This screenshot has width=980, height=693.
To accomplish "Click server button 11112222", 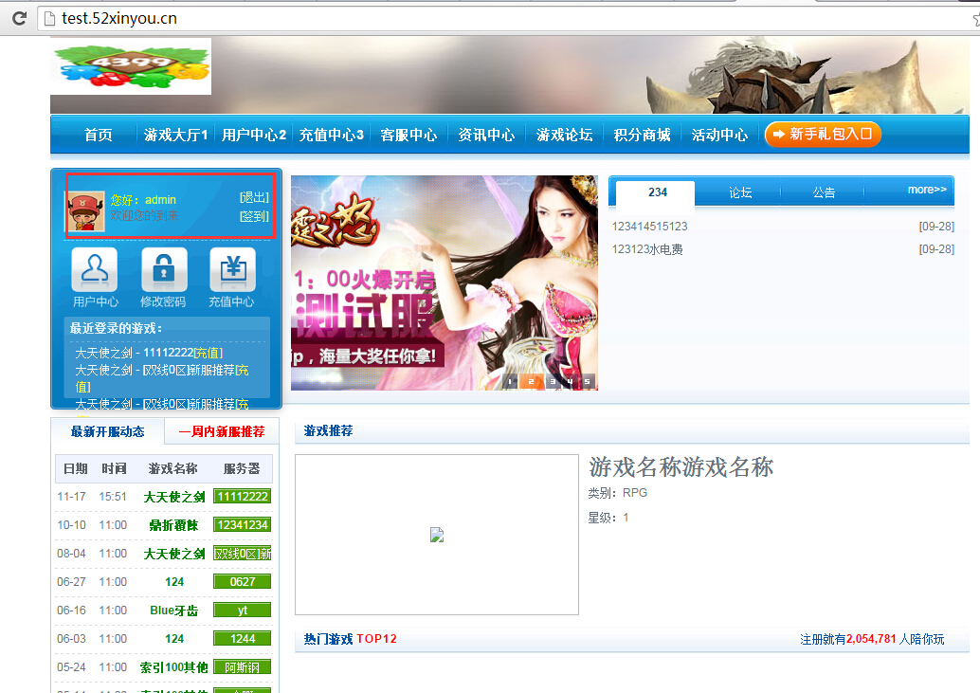I will (x=243, y=497).
